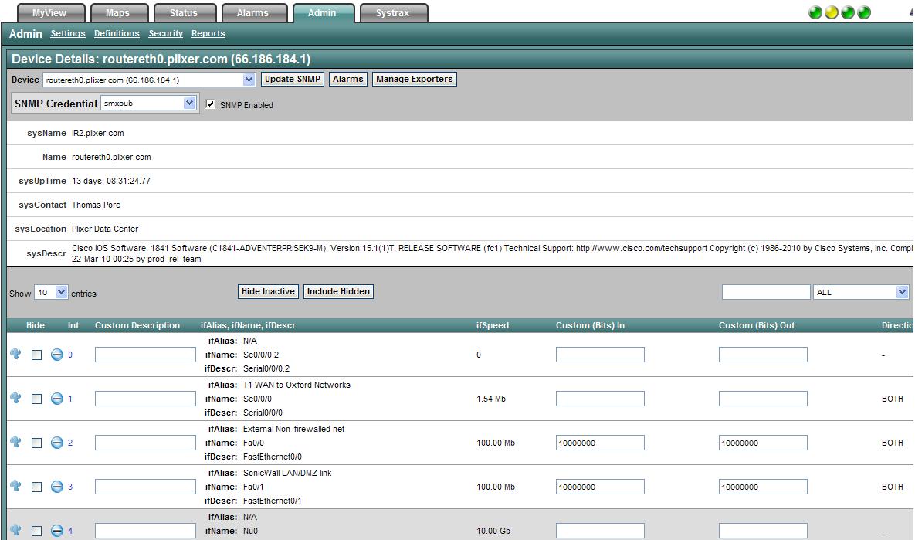Check Hide box for Fa0/0 interface

pyautogui.click(x=36, y=443)
